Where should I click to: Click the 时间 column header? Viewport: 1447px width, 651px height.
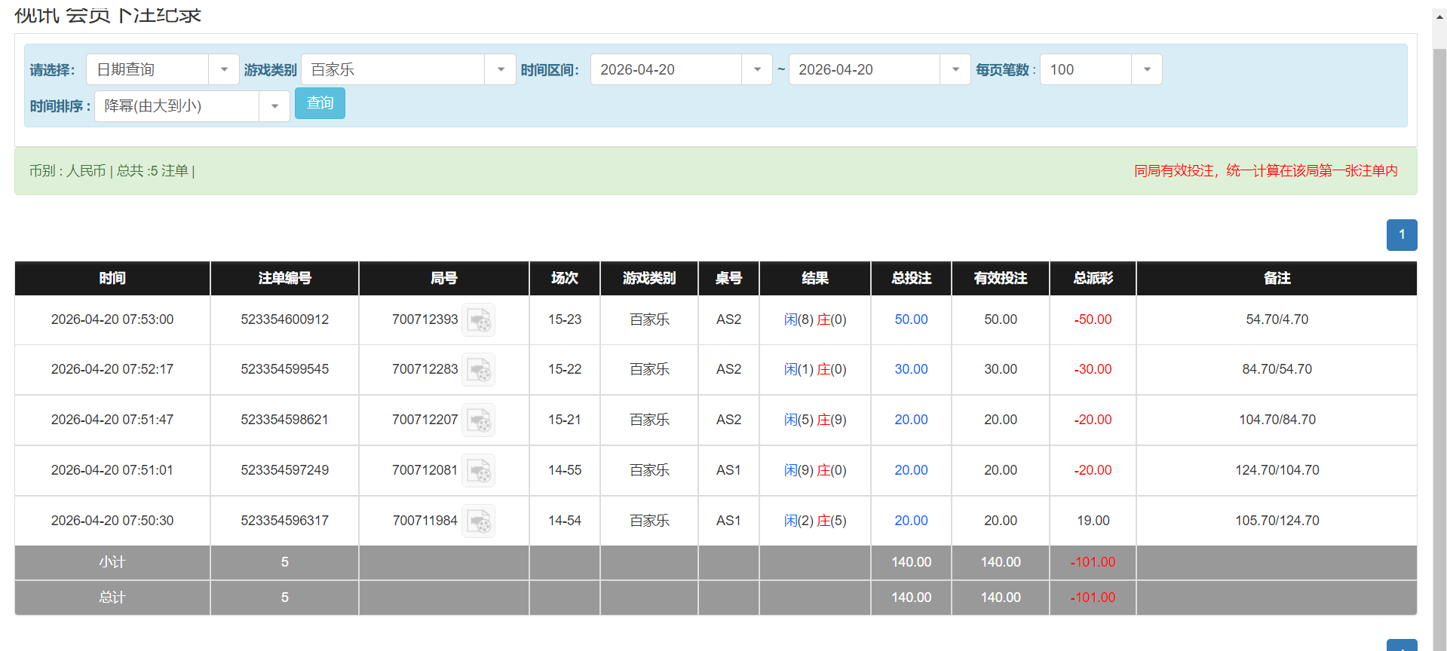pyautogui.click(x=112, y=278)
